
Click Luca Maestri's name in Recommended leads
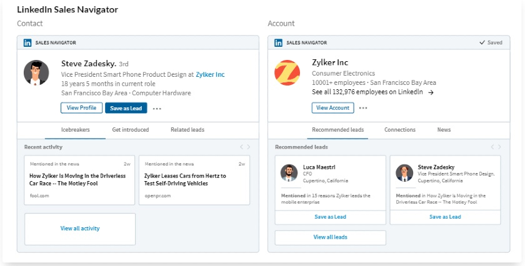tap(319, 167)
